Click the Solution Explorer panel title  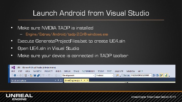tap(19, 81)
